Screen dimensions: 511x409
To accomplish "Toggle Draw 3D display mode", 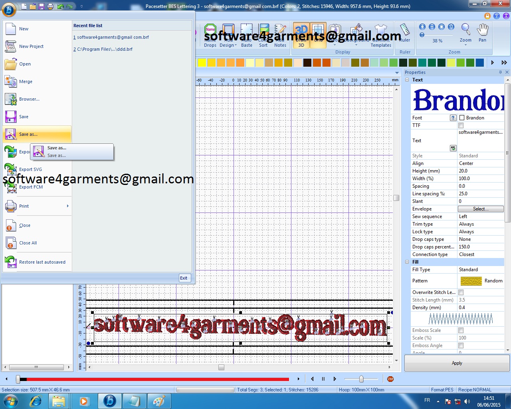I will [x=301, y=36].
